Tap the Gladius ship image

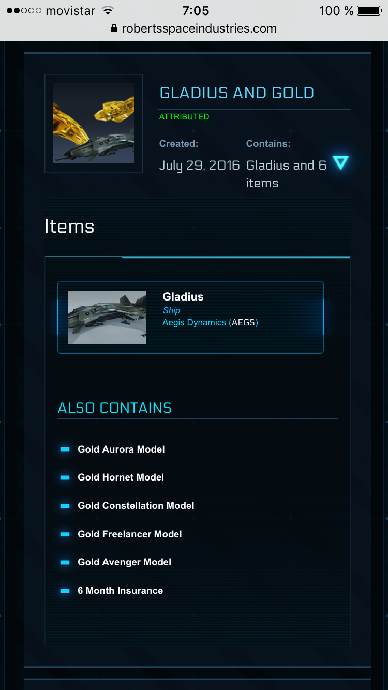click(x=107, y=318)
